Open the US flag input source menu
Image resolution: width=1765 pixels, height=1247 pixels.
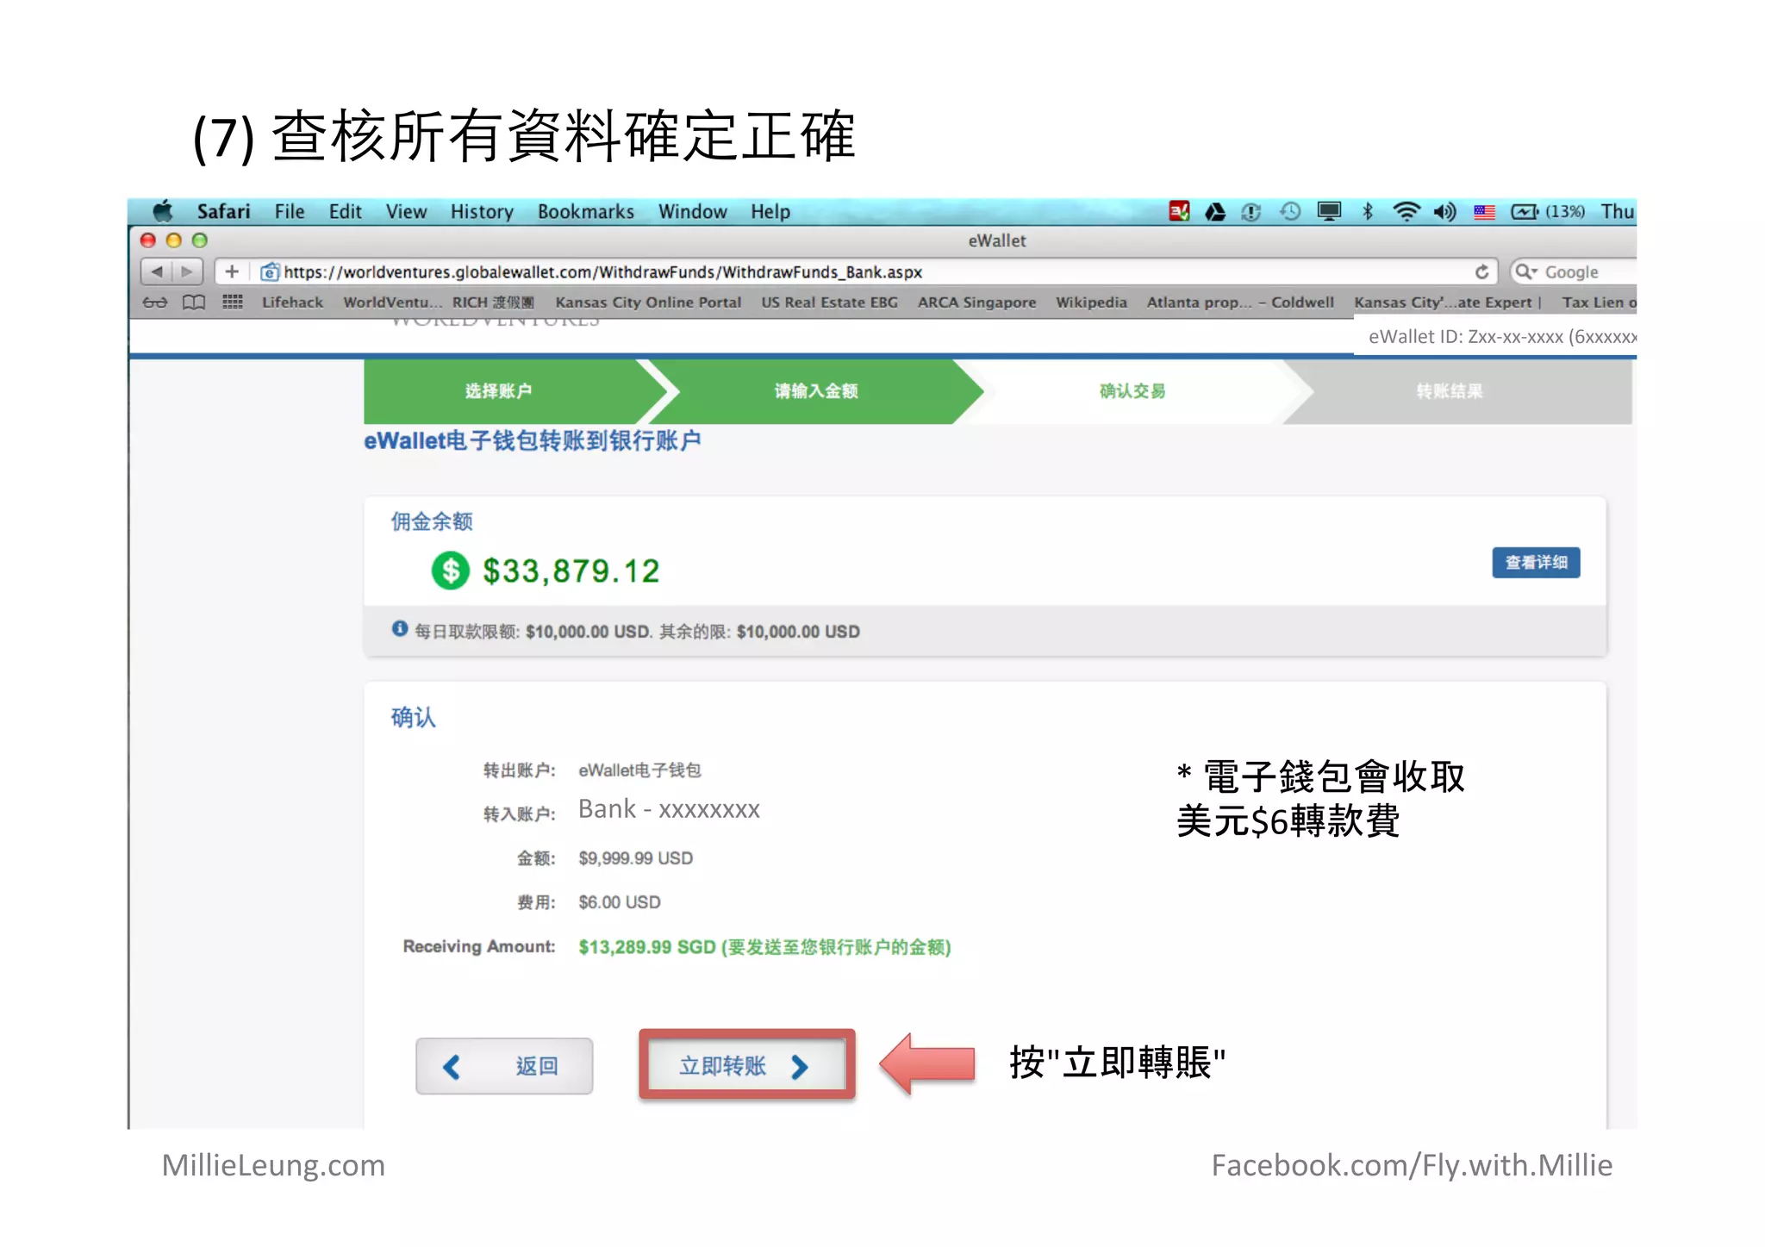[1484, 212]
